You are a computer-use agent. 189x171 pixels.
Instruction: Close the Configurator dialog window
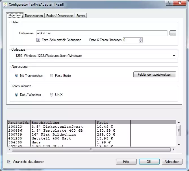pyautogui.click(x=180, y=3)
